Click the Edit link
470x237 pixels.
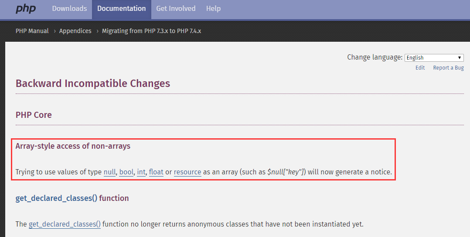[420, 68]
